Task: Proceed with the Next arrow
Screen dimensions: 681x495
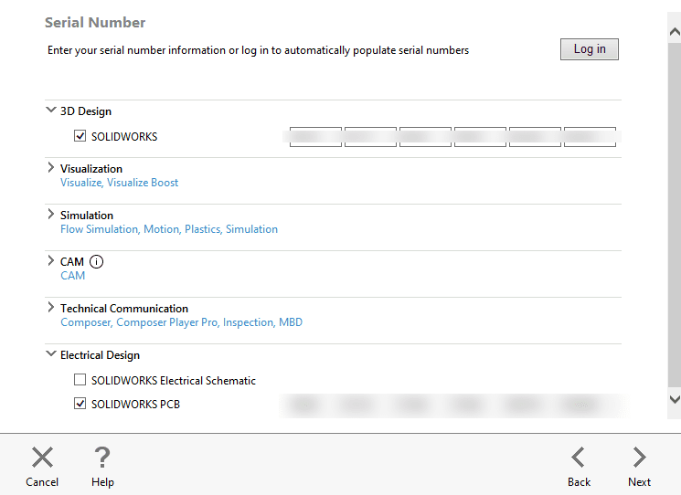Action: point(639,458)
